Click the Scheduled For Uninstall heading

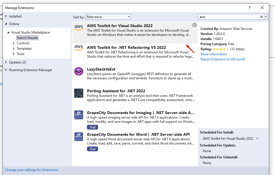point(219,157)
